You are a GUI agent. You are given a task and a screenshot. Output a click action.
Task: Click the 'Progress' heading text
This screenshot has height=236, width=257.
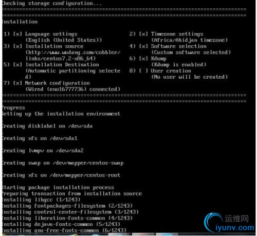point(14,108)
